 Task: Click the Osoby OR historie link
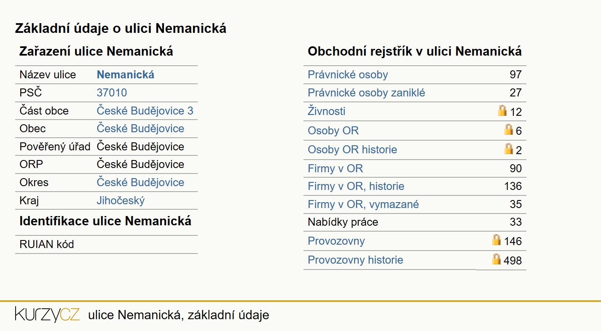pyautogui.click(x=352, y=149)
